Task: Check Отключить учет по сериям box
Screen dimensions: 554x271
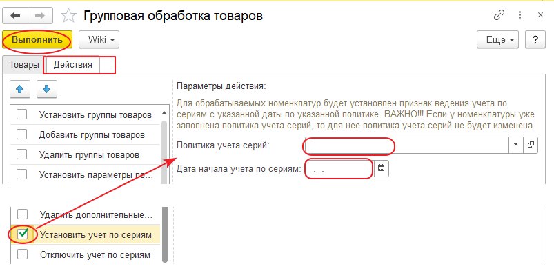Action: click(x=22, y=254)
